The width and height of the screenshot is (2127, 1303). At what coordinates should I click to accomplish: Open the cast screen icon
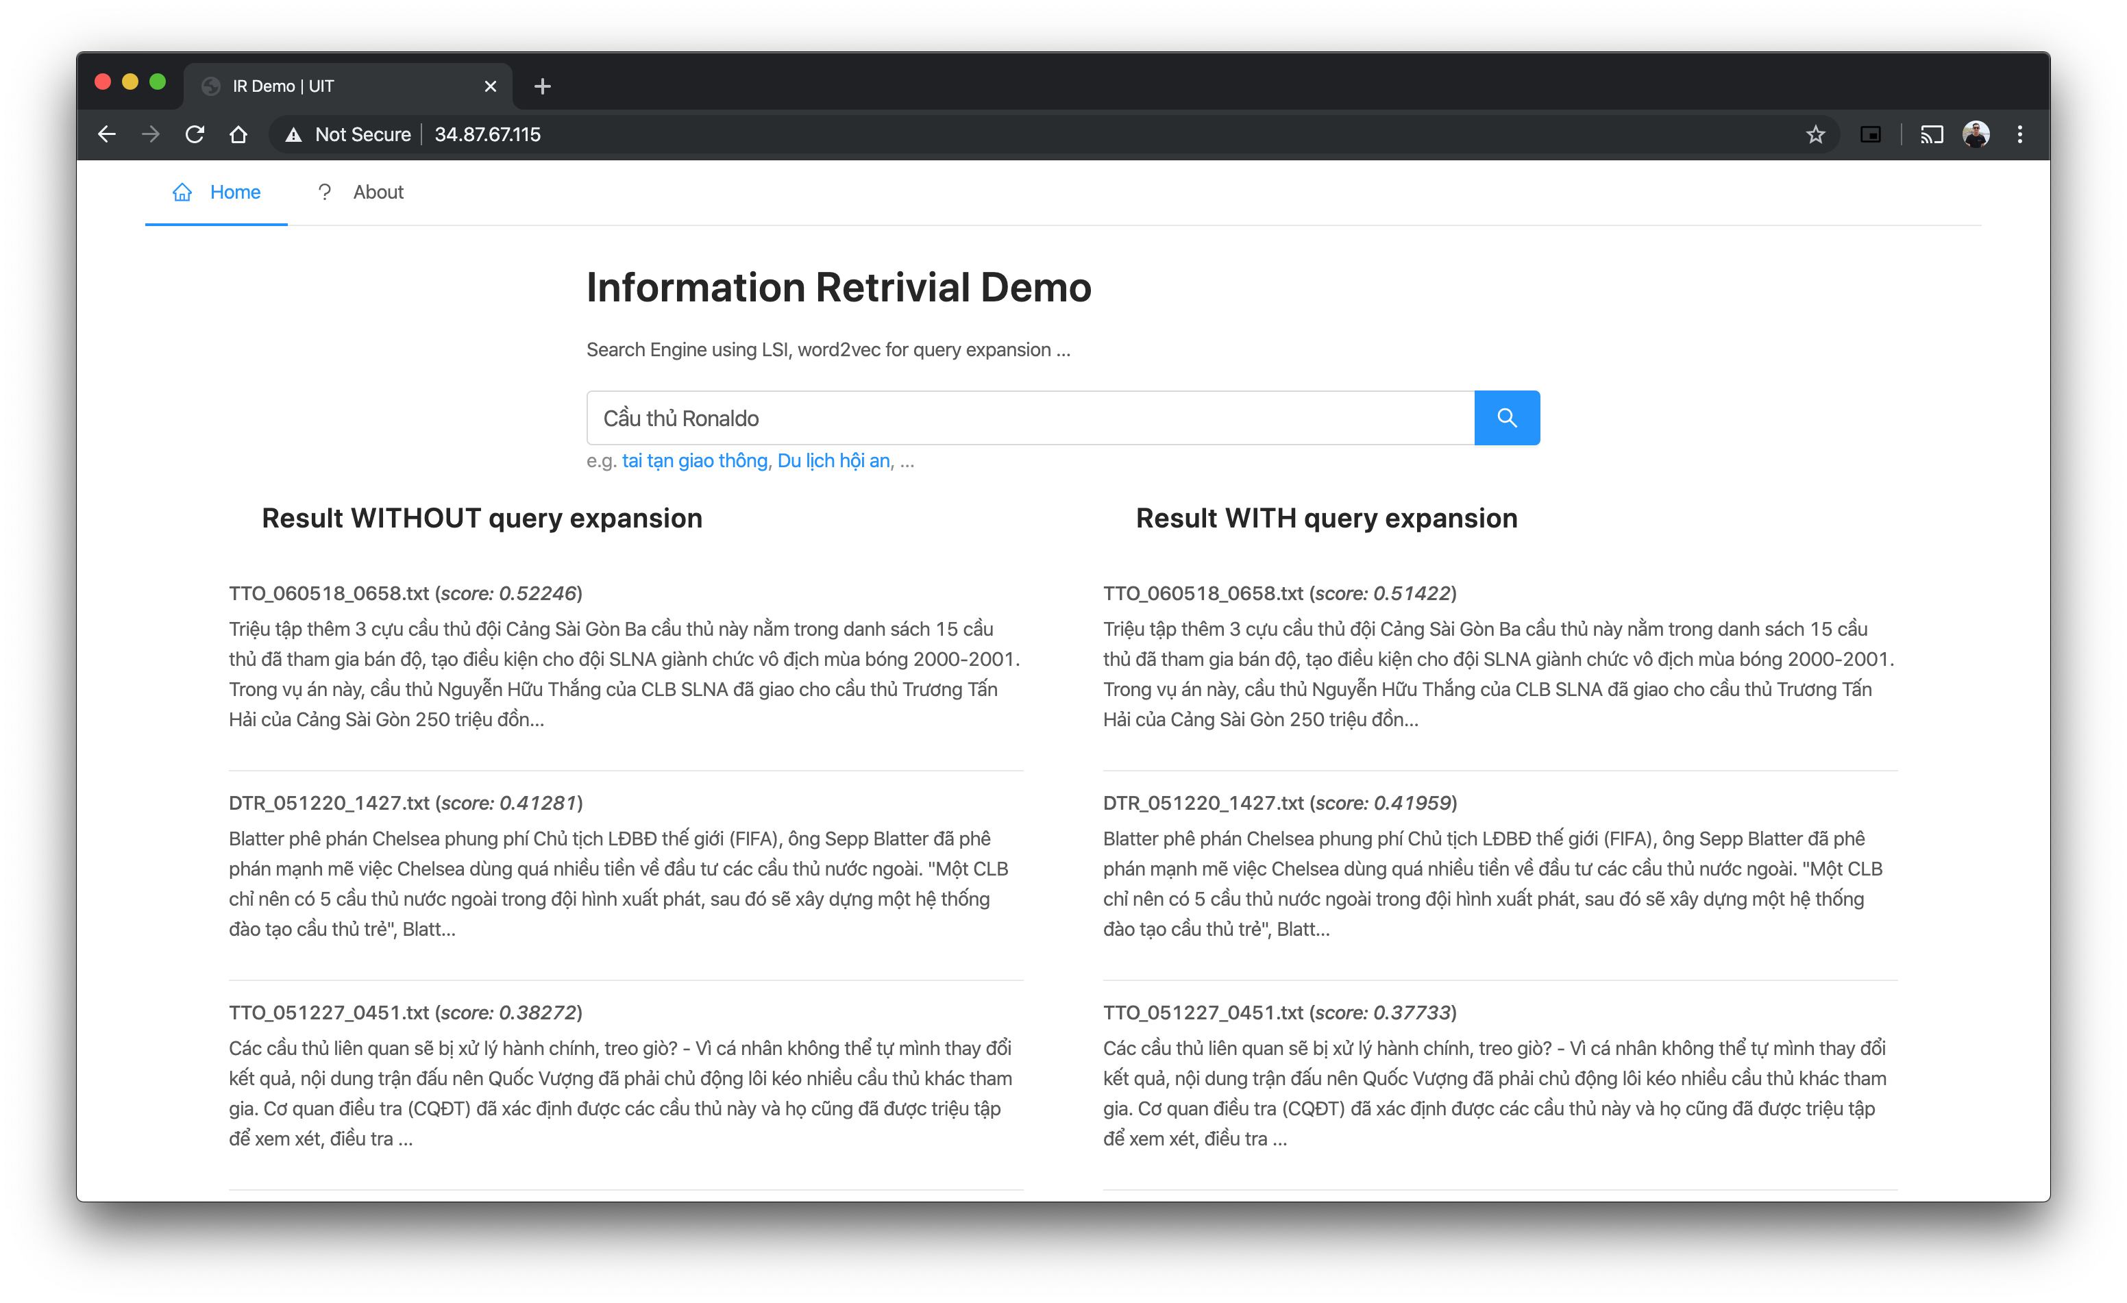click(x=1931, y=134)
